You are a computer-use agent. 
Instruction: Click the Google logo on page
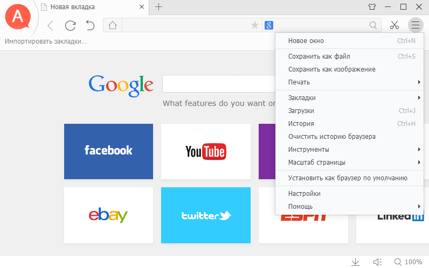pos(121,86)
